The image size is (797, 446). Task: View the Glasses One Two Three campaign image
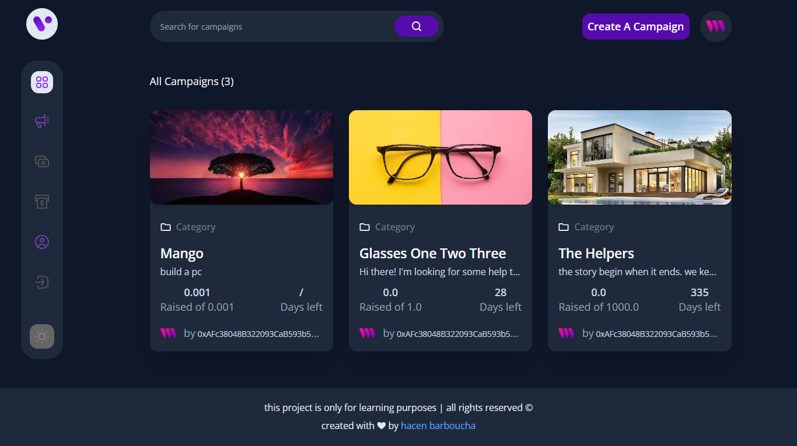[440, 157]
